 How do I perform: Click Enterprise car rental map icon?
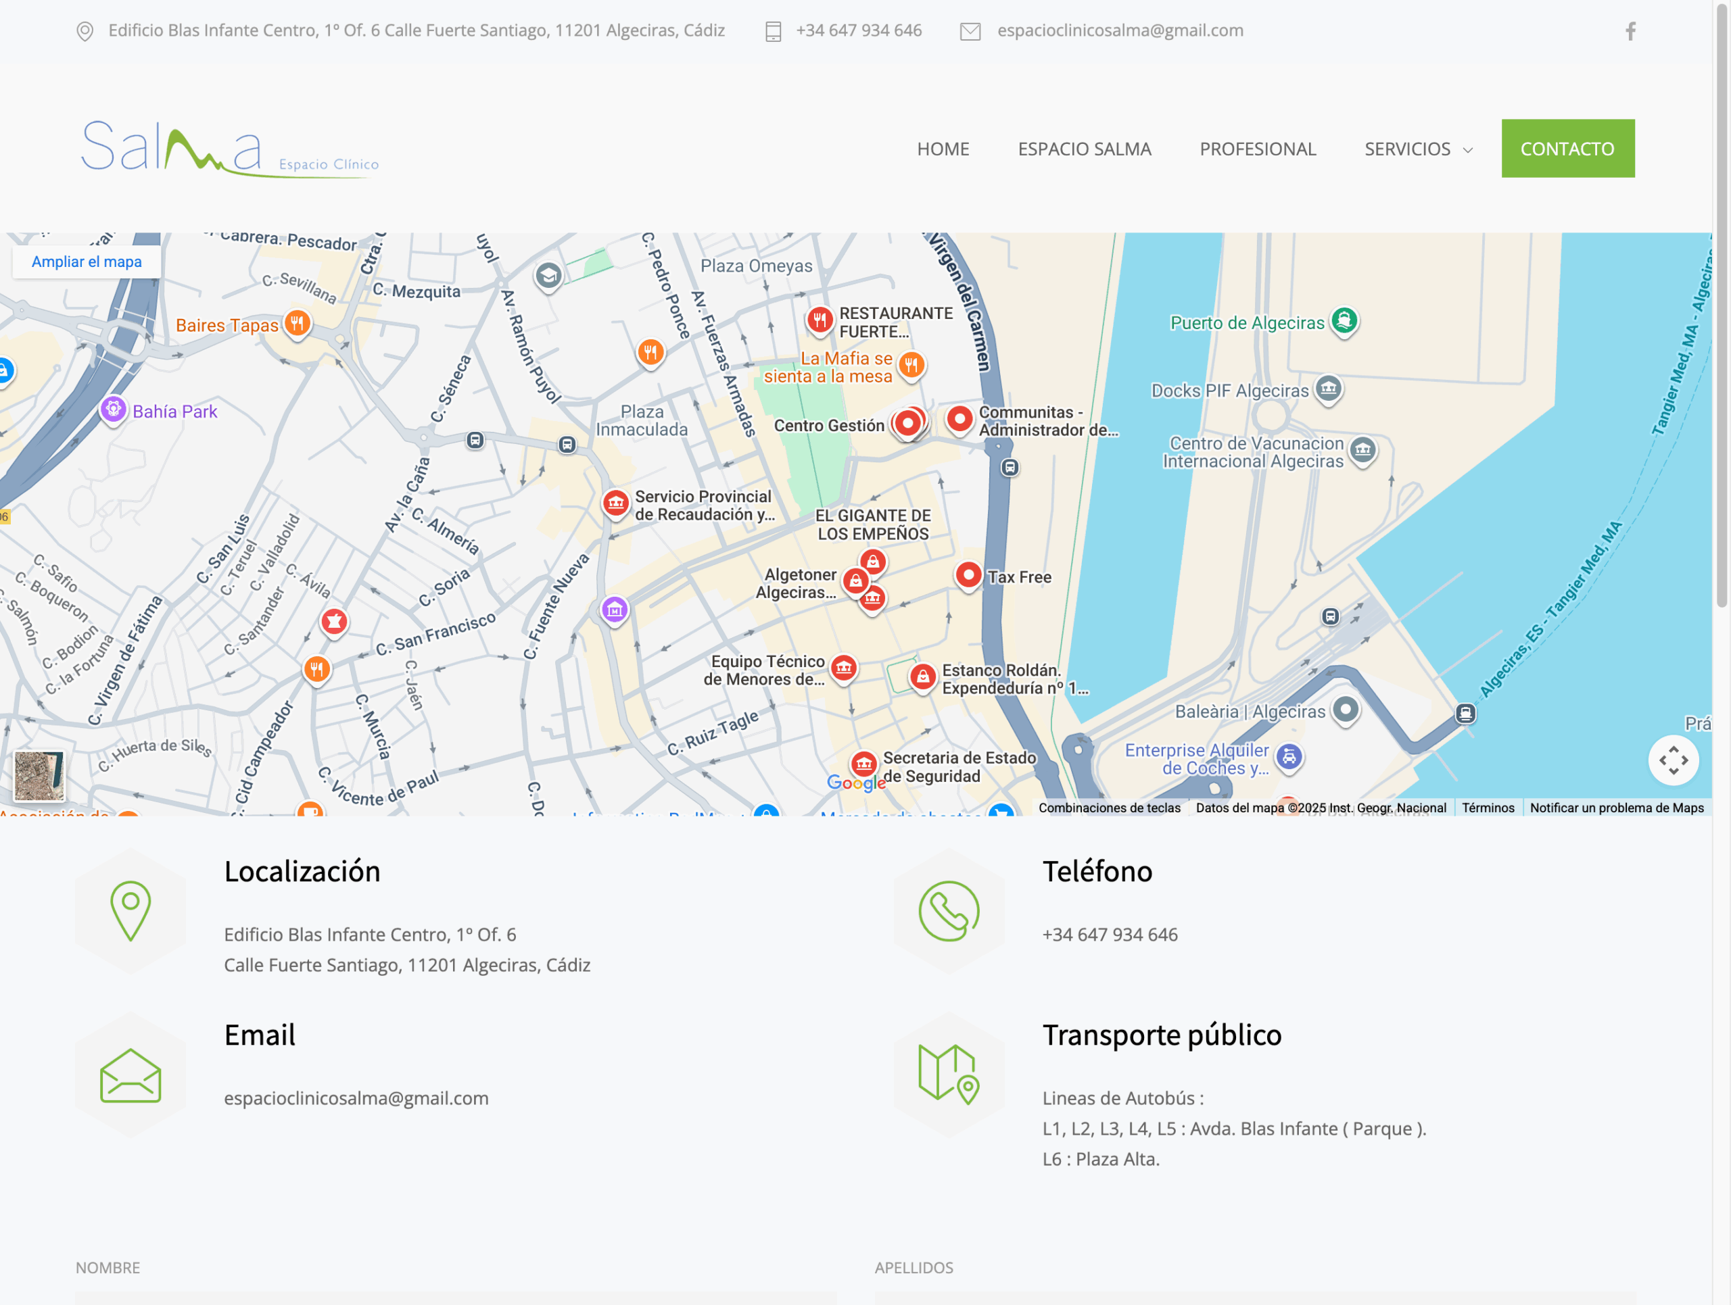1288,756
